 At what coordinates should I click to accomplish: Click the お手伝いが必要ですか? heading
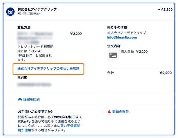35,112
